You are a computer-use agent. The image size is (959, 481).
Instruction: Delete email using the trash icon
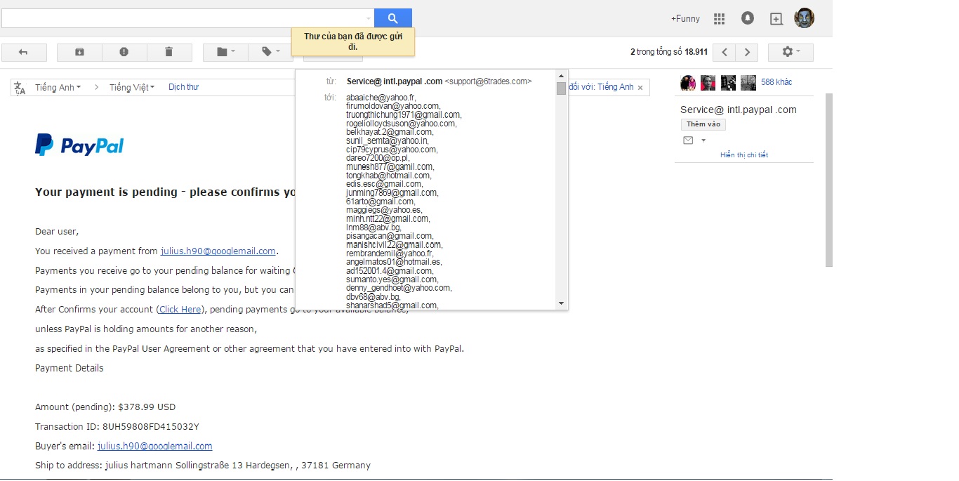pyautogui.click(x=168, y=52)
